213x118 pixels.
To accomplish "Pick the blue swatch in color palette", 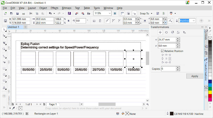I will (210, 82).
